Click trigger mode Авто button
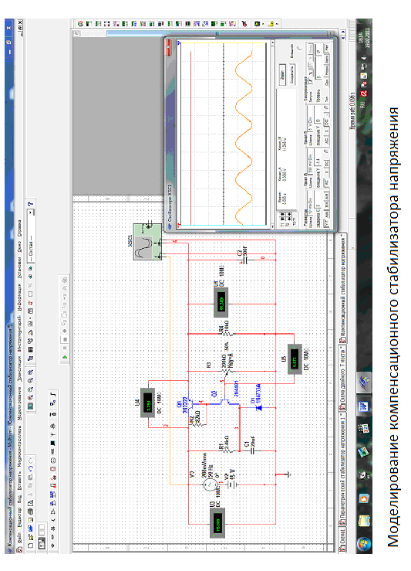Screen dimensions: 411x571 tap(326, 58)
